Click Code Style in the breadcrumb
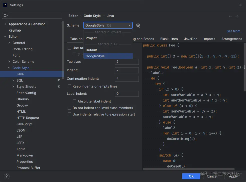This screenshot has width=246, height=182. (92, 16)
